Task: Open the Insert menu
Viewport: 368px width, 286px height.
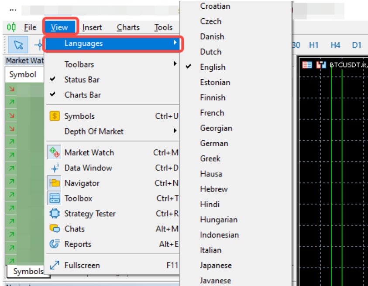Action: pyautogui.click(x=92, y=27)
